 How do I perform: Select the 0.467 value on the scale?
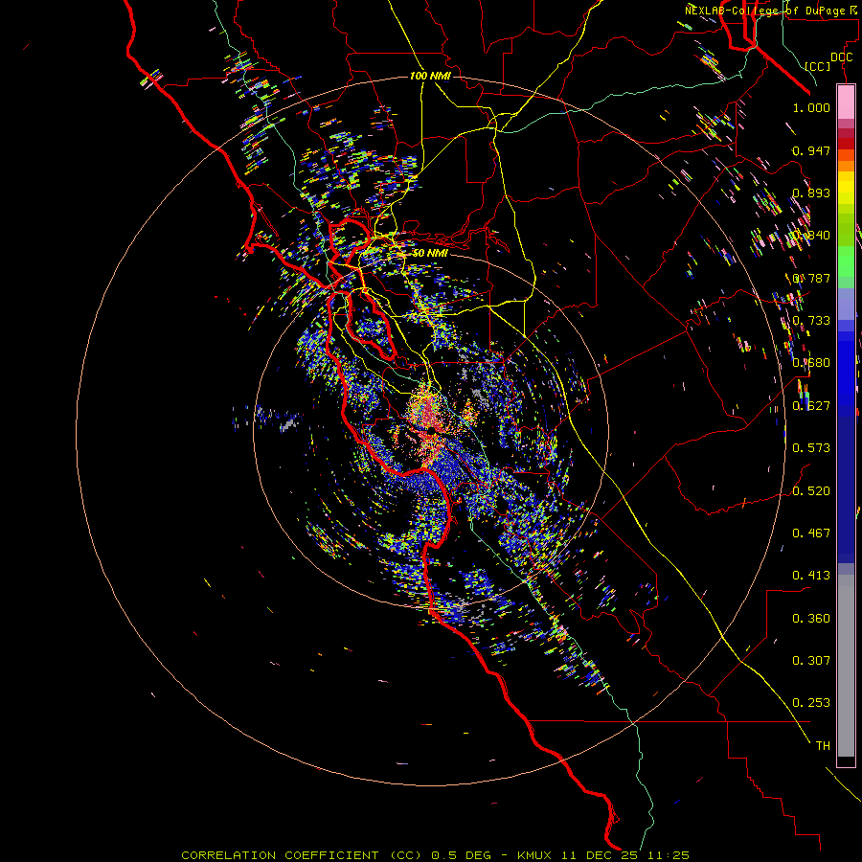coord(811,533)
